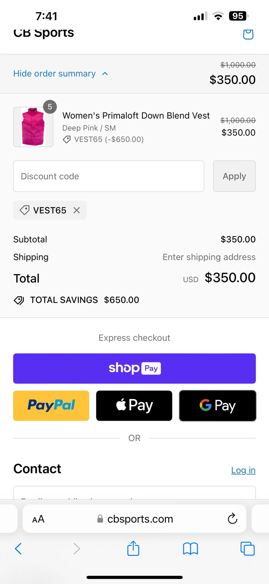This screenshot has height=584, width=269.
Task: Tap the VEST65 discount tag icon
Action: 24,210
